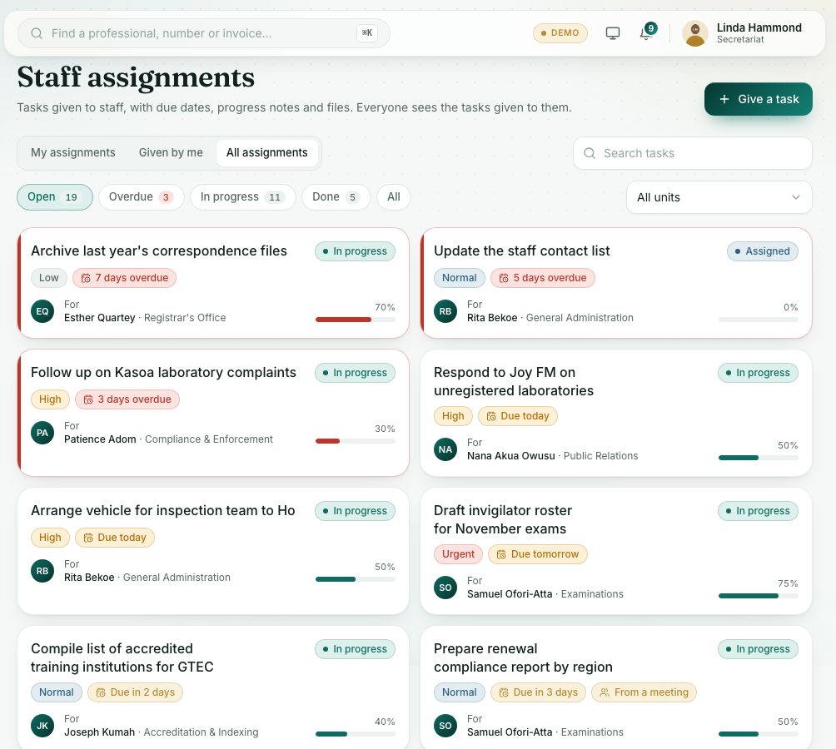Click calendar icon in 5 days overdue badge
Screen dimensions: 836x749
click(503, 278)
